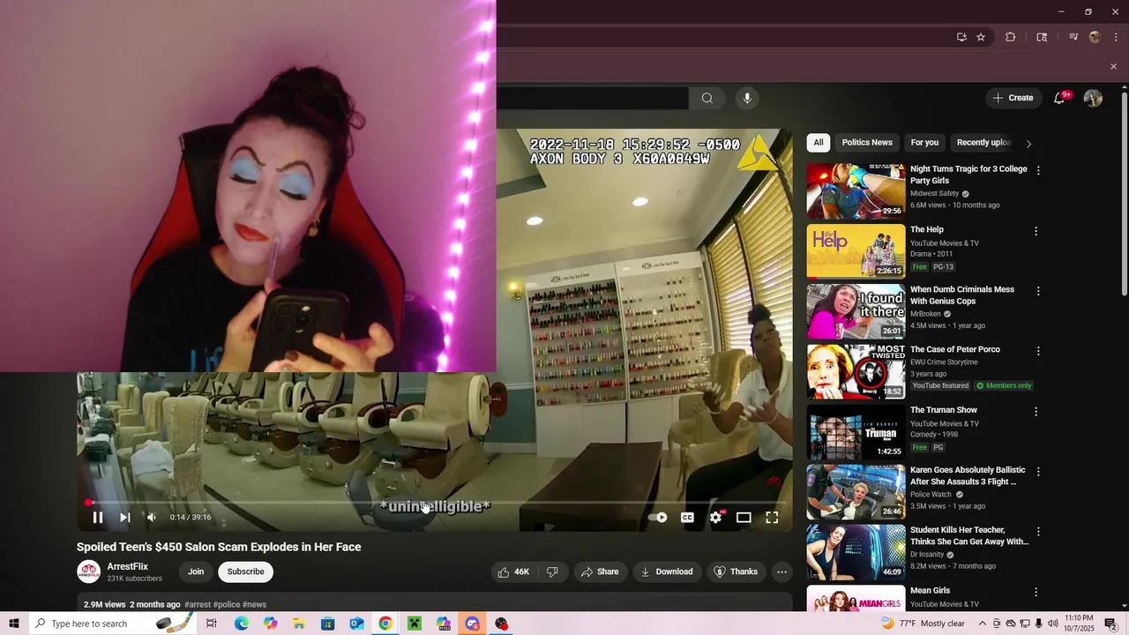Open The Help movie thumbnail
1129x635 pixels.
(x=856, y=251)
